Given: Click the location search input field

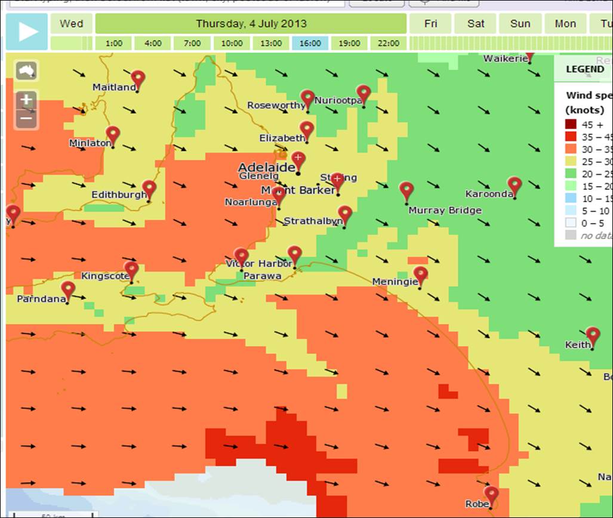Looking at the screenshot, I should pyautogui.click(x=173, y=2).
